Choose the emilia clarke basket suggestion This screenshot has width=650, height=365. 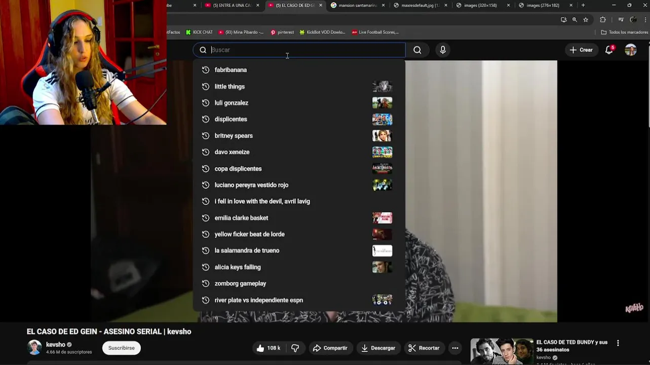(x=299, y=218)
